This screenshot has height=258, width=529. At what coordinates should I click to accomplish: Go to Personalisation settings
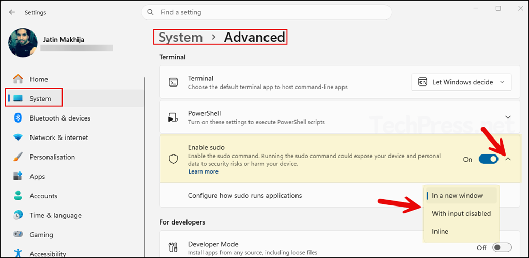point(52,157)
